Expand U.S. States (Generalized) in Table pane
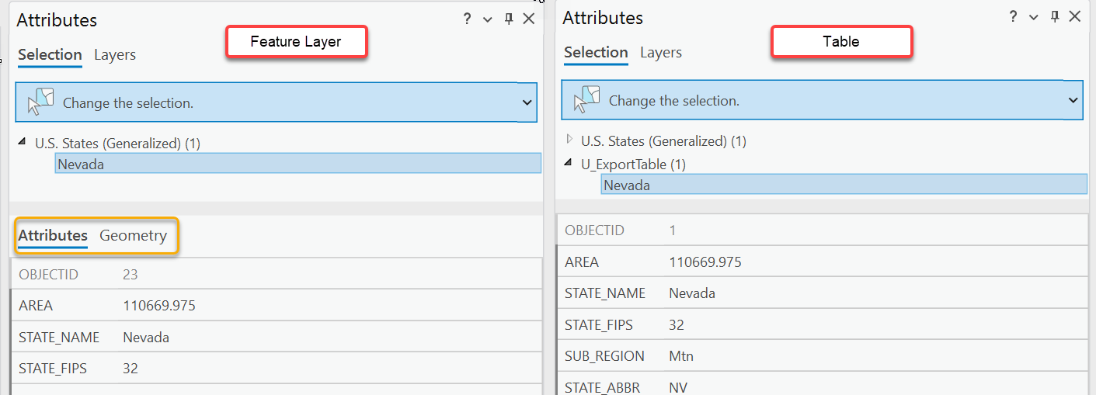The image size is (1096, 395). 569,140
